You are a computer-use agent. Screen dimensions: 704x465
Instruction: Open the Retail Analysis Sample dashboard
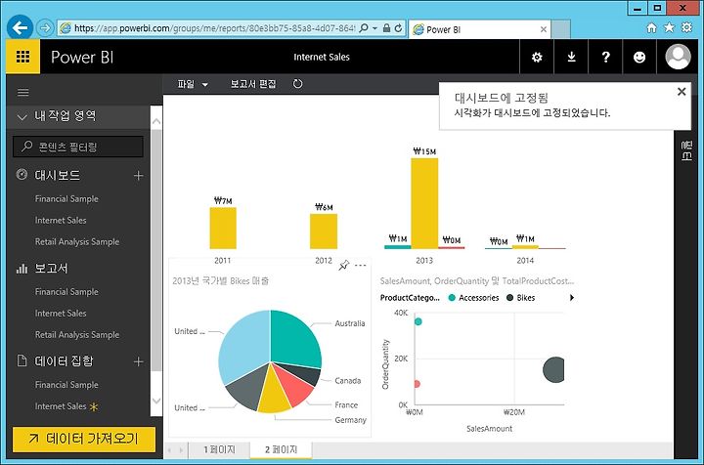pos(77,241)
